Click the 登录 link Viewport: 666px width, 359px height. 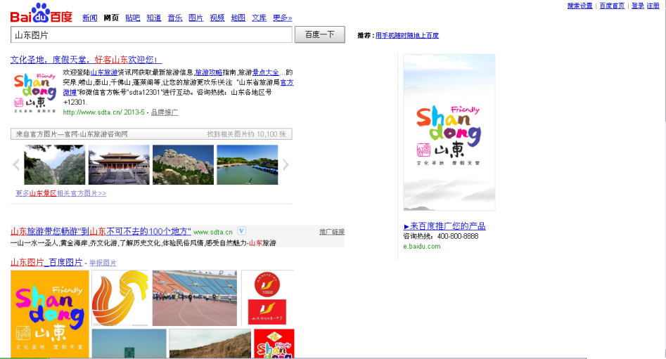coord(638,6)
